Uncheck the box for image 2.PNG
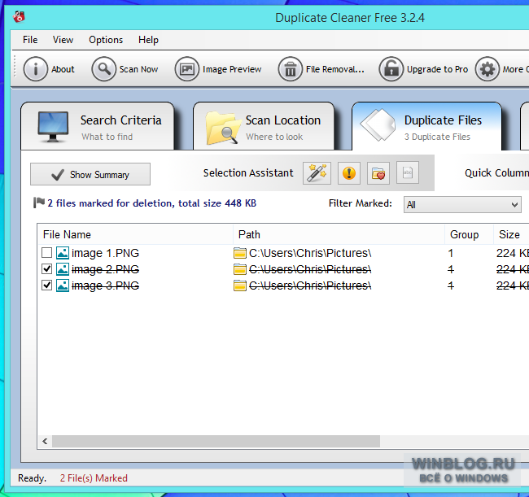The image size is (529, 497). pos(46,268)
